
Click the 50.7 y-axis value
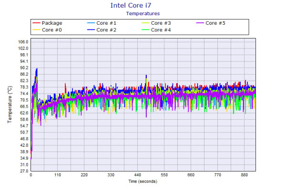pyautogui.click(x=24, y=133)
